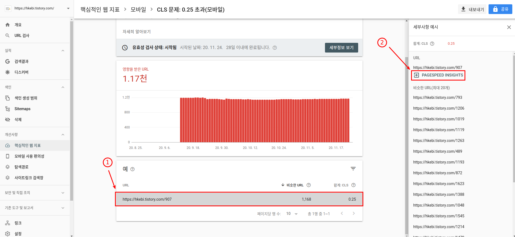Click the 색인 생성 범위 pages icon
This screenshot has height=237, width=515.
tap(8, 98)
